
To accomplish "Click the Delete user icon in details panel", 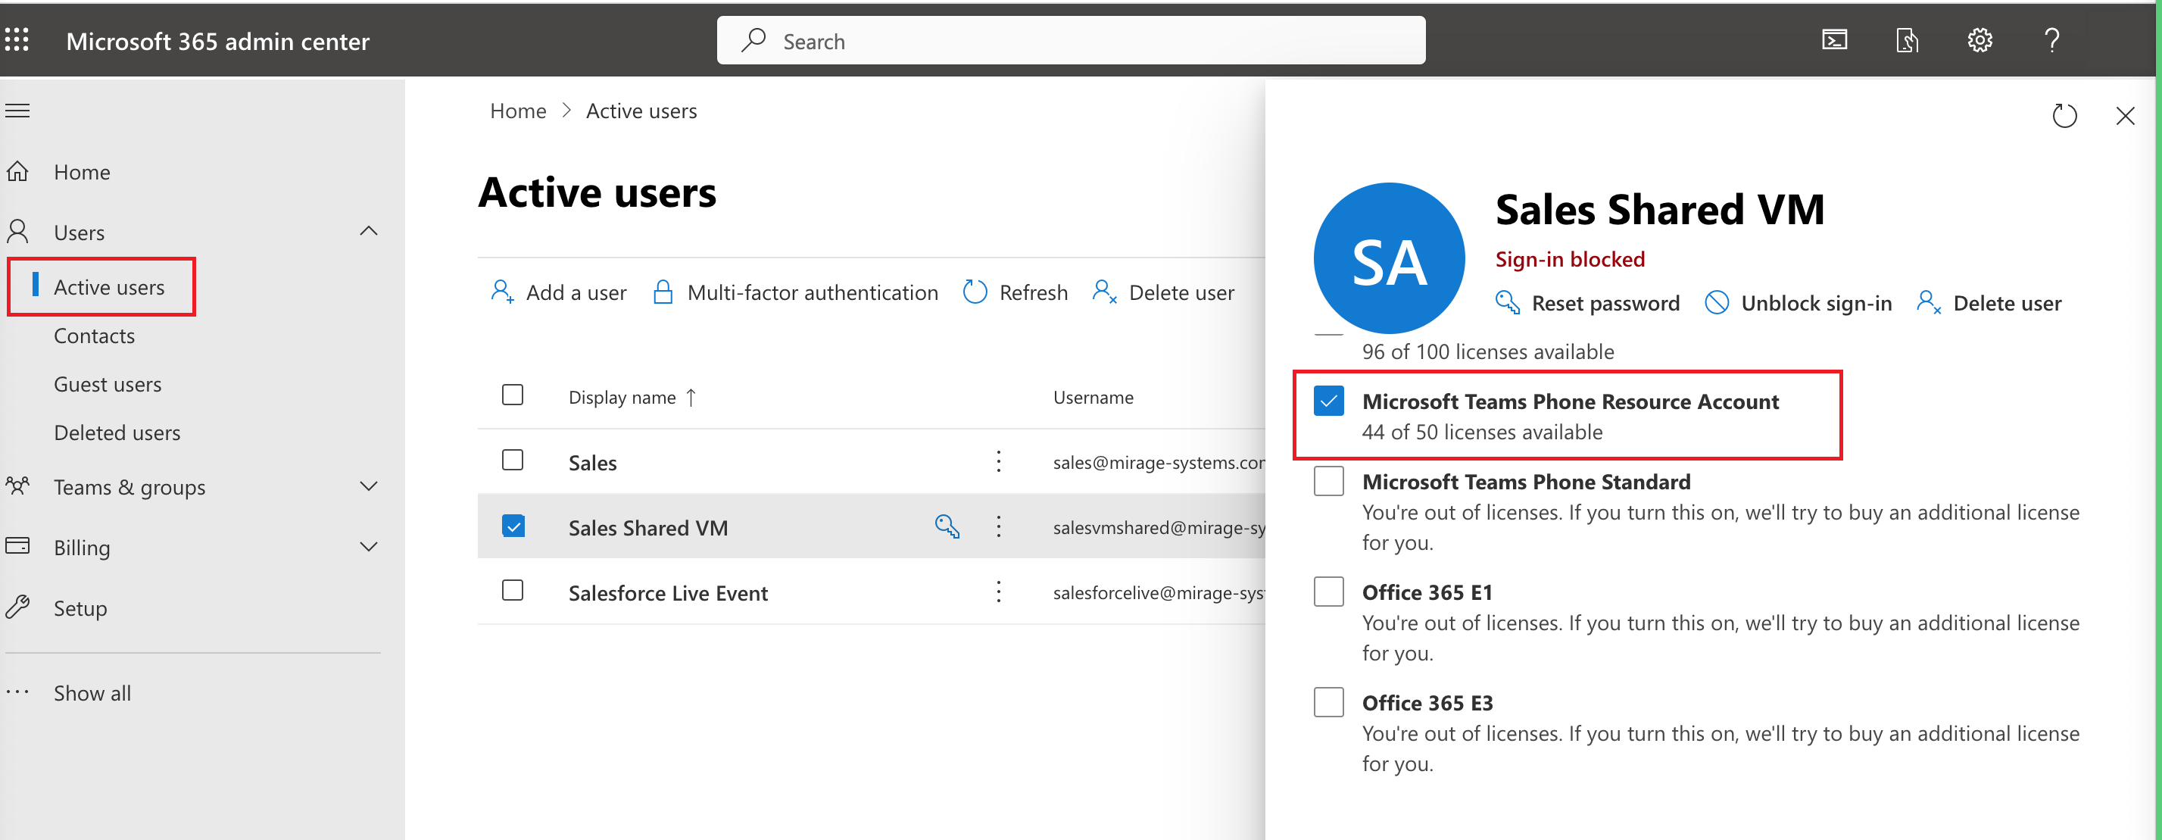I will 1929,303.
